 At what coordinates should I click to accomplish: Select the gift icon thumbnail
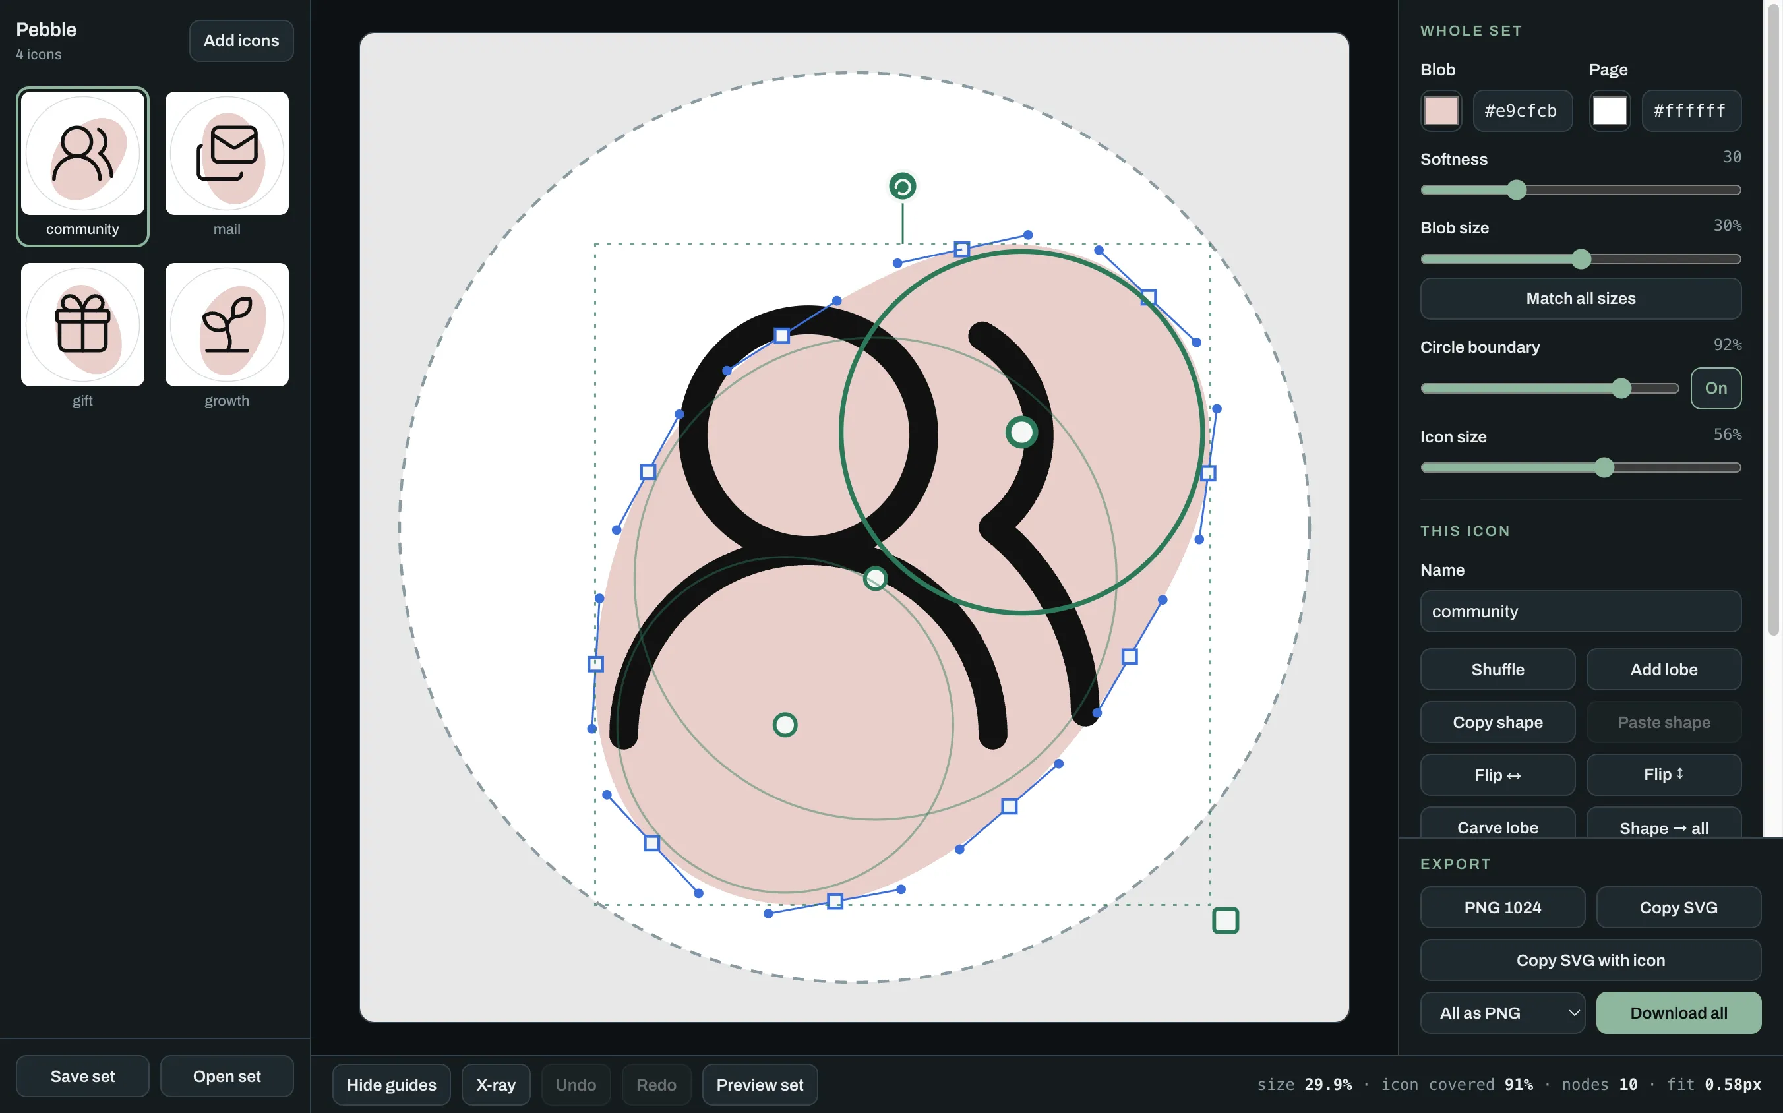(82, 324)
